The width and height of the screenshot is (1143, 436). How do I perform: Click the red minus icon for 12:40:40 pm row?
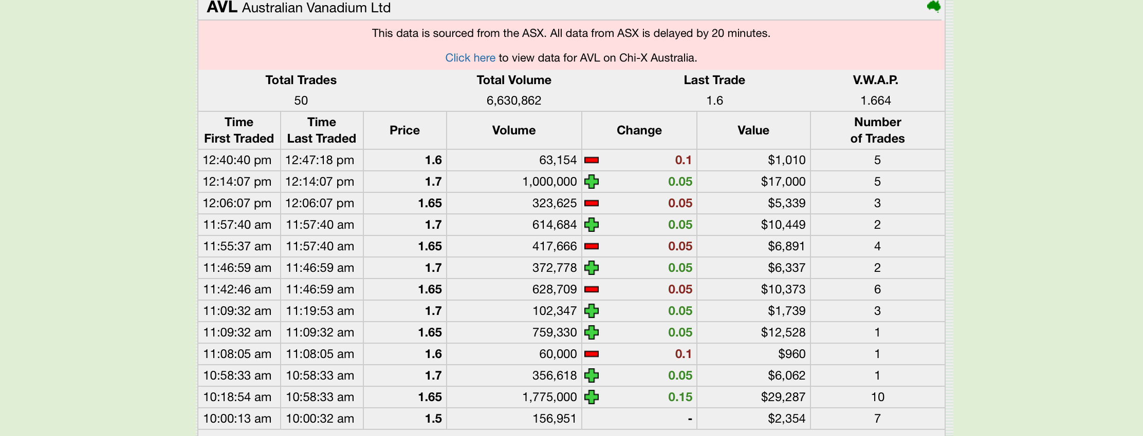point(592,160)
